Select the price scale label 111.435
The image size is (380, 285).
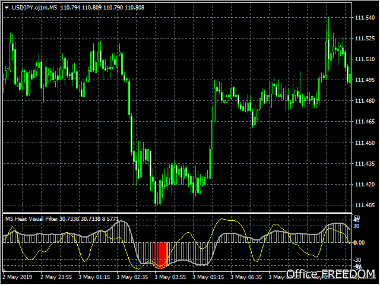click(x=365, y=164)
